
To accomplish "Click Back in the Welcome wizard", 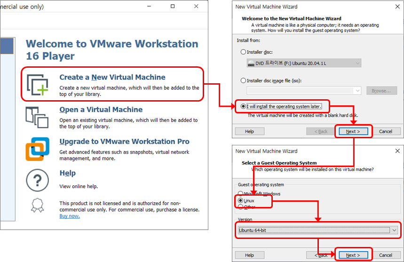I will tap(321, 131).
